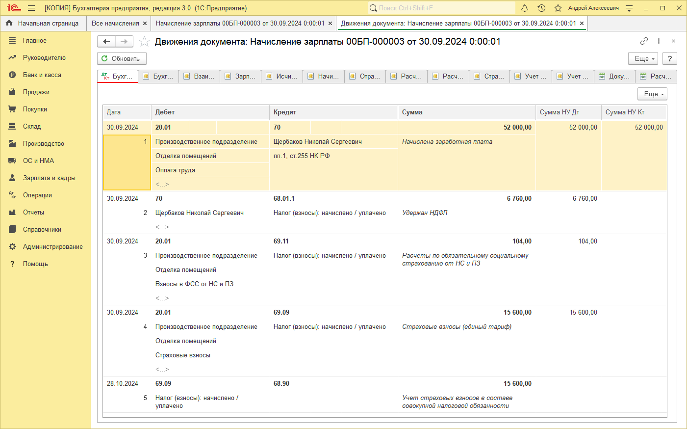Open Склад section in sidebar
The height and width of the screenshot is (429, 687).
click(x=45, y=127)
